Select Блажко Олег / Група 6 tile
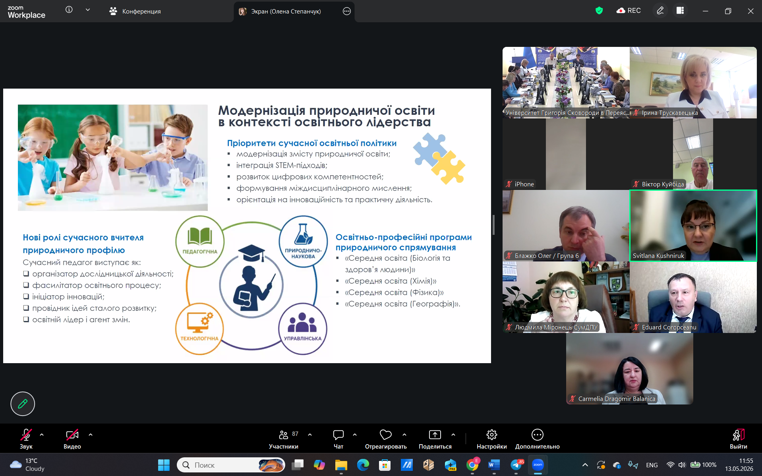Viewport: 762px width, 476px height. [566, 226]
